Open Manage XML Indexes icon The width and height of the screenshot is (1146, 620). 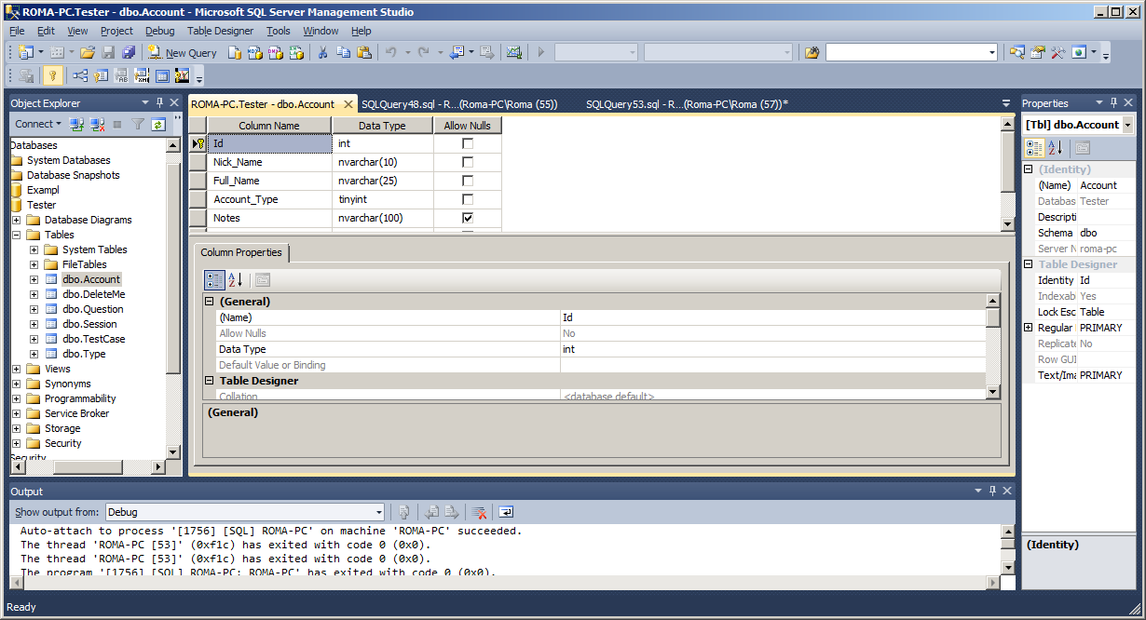(142, 75)
